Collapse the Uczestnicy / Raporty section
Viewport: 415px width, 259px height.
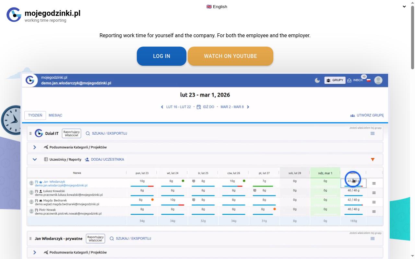[35, 159]
